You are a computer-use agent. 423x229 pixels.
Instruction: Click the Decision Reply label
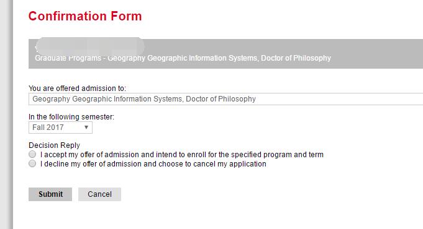[54, 145]
